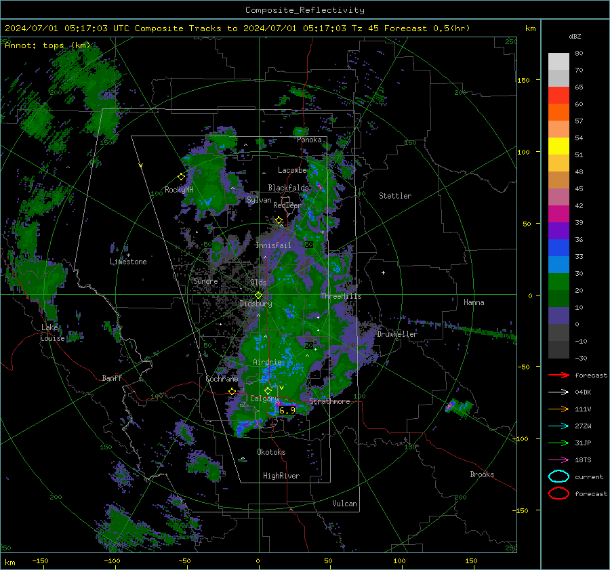Click the 'Annot: tops (km)' annotation text

[x=47, y=45]
